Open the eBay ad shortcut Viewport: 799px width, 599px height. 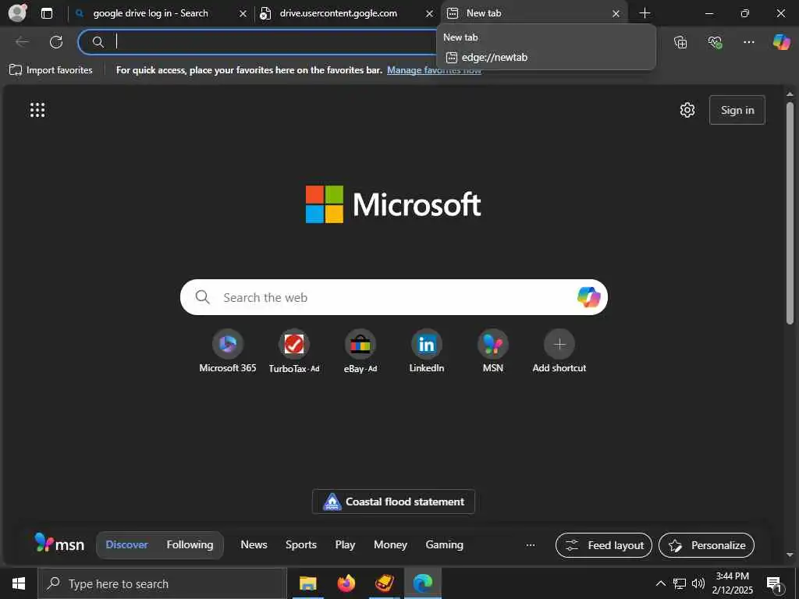pos(360,352)
